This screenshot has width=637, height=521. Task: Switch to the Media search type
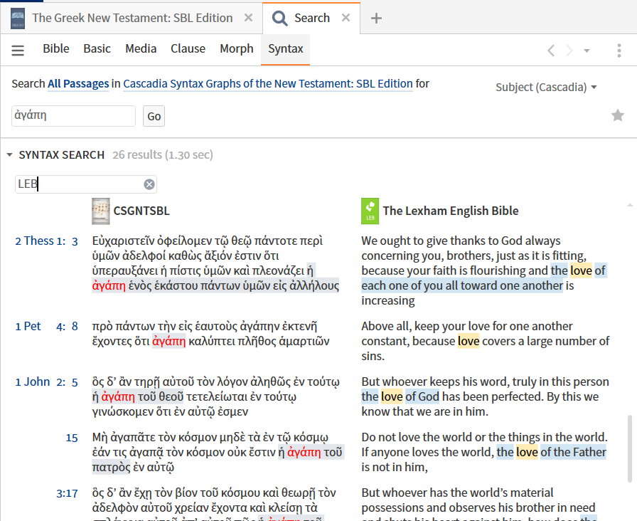click(x=141, y=48)
